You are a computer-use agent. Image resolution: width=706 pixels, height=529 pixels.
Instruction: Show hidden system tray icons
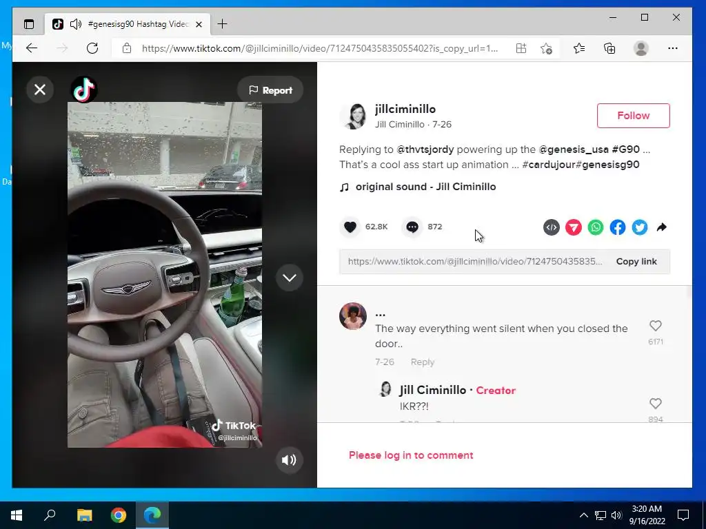pyautogui.click(x=583, y=515)
